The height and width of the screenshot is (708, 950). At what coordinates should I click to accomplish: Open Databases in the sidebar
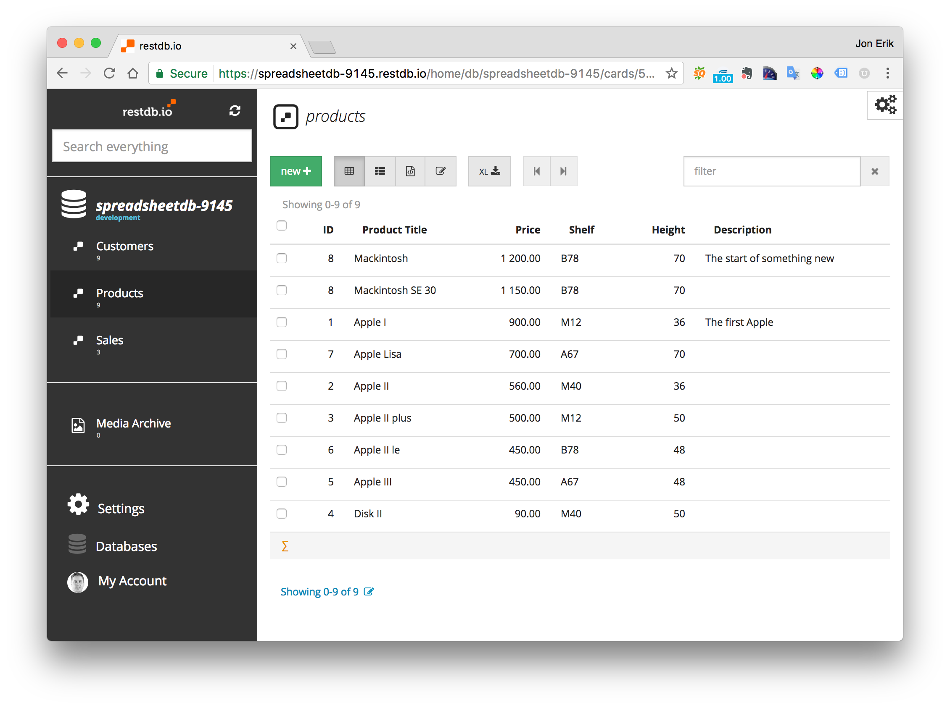126,546
